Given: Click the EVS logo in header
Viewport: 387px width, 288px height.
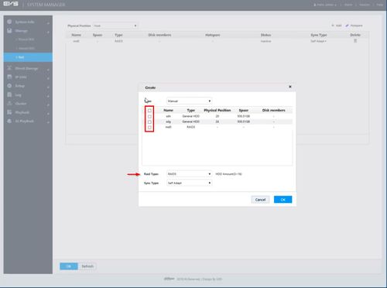Looking at the screenshot, I should point(11,4).
